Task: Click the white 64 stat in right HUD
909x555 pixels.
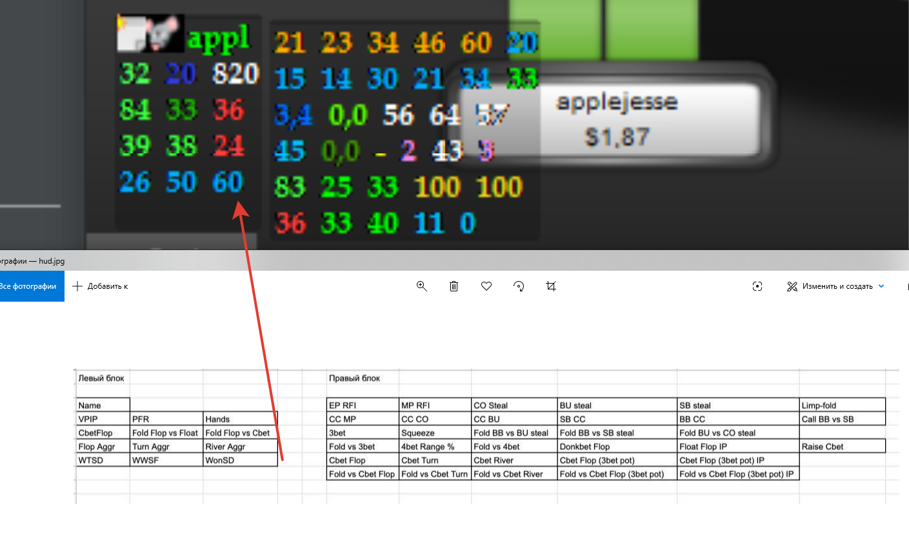Action: click(445, 116)
